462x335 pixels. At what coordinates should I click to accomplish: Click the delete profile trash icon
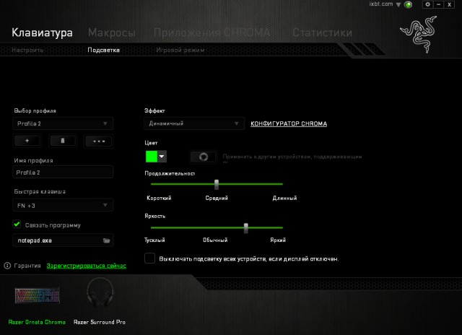pos(63,142)
